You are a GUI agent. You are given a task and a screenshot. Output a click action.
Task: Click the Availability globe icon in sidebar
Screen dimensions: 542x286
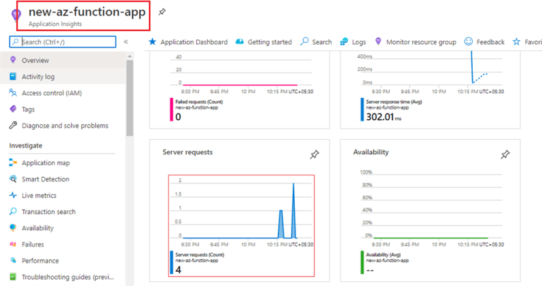[x=13, y=228]
